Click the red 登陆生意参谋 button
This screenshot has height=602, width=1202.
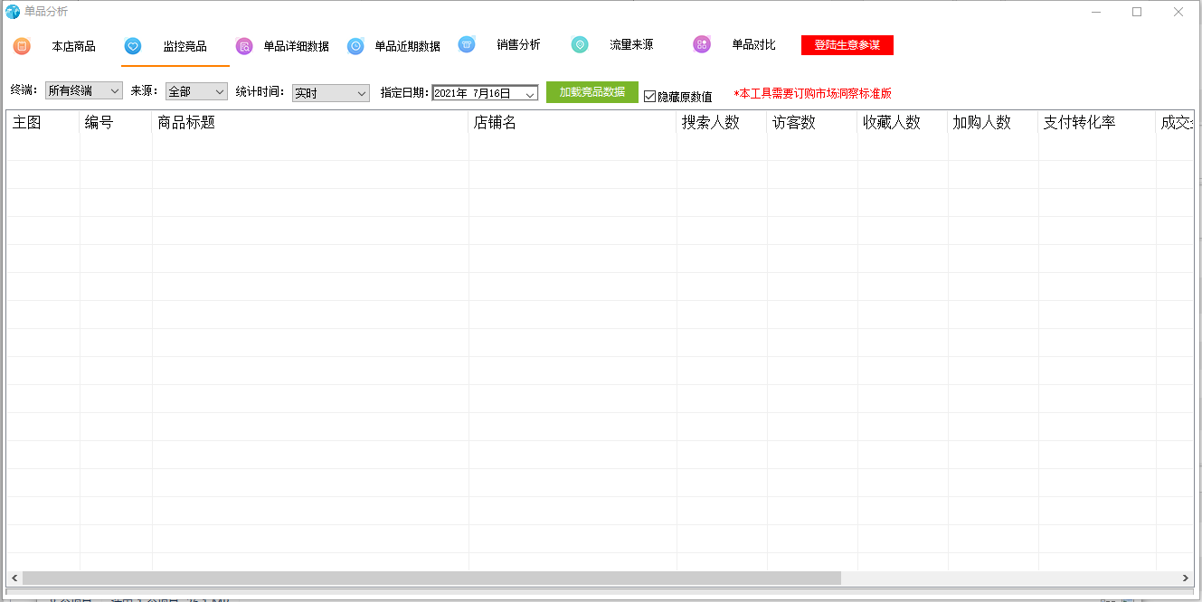tap(847, 45)
